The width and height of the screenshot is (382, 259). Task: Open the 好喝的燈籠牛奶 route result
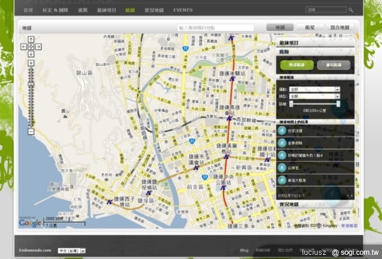(x=315, y=155)
